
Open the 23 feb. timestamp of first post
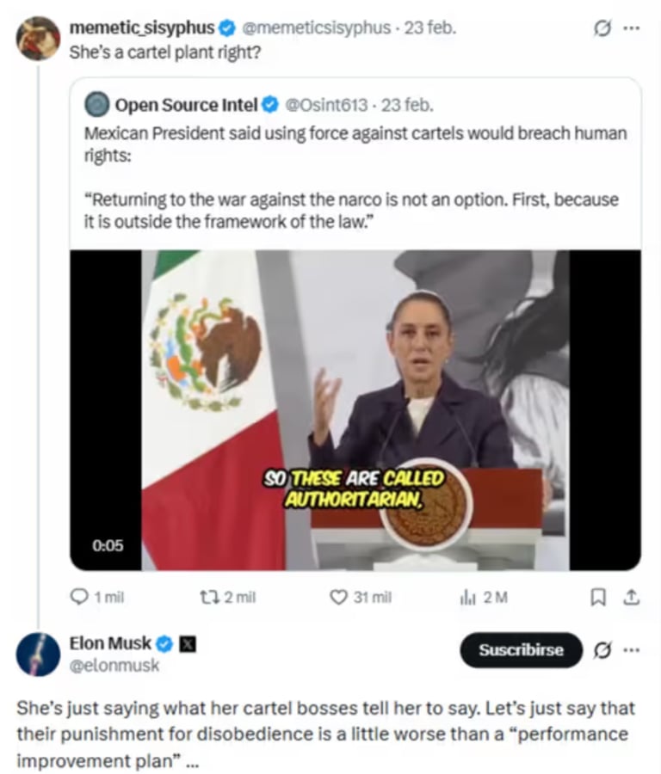(x=430, y=28)
